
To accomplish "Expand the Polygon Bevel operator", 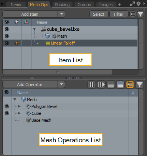I will 19,106.
